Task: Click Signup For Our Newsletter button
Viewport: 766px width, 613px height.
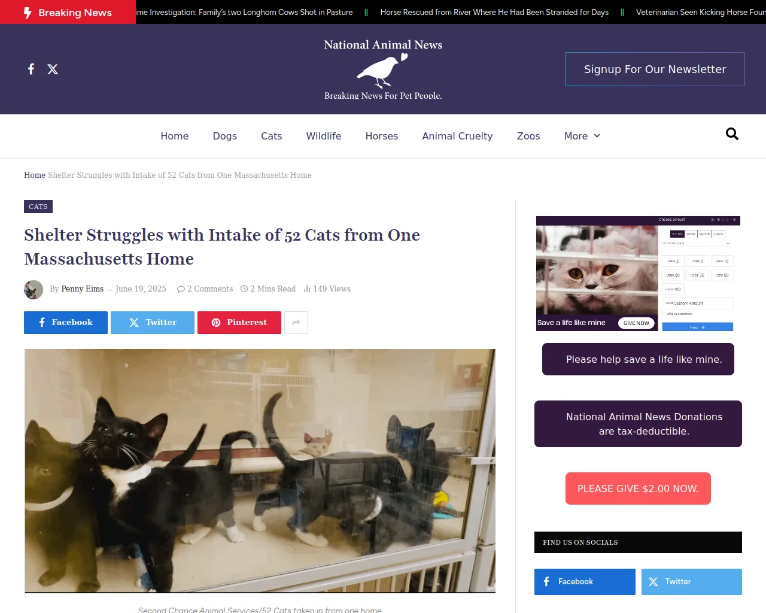Action: click(x=655, y=69)
